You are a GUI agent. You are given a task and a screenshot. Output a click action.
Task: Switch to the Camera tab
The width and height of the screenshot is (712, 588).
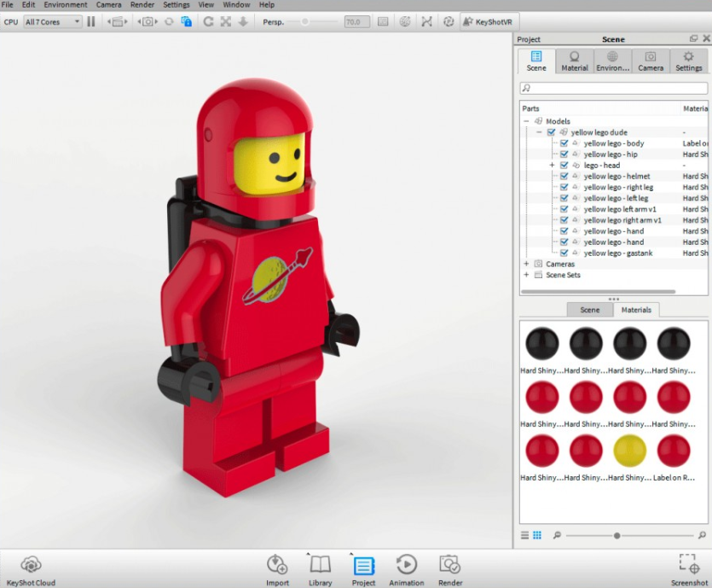(x=651, y=61)
